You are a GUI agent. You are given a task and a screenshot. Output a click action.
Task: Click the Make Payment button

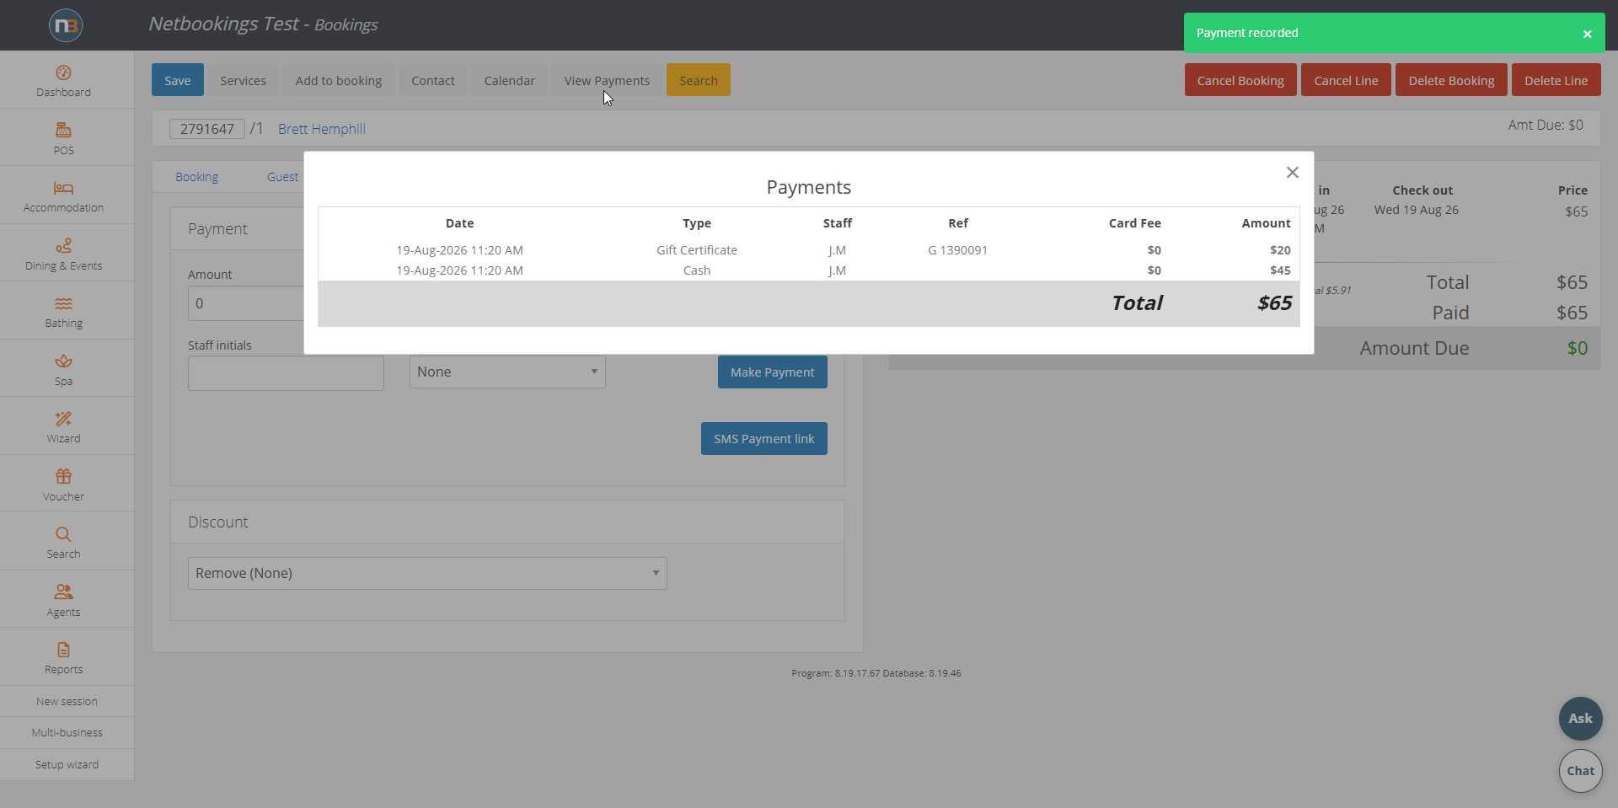point(772,372)
